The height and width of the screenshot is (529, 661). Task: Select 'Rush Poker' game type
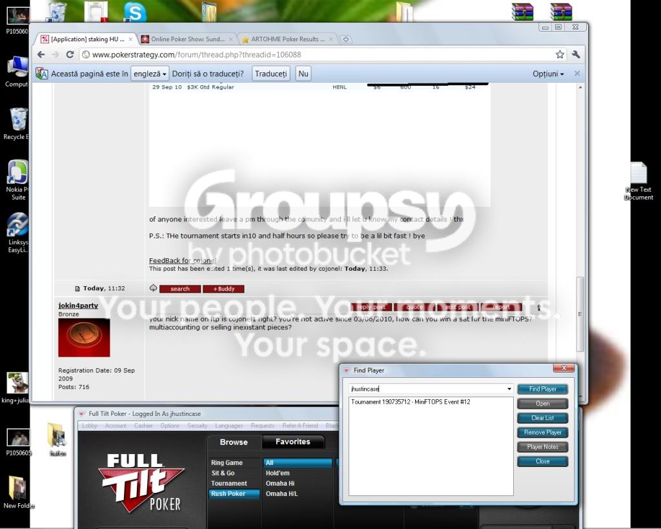coord(234,493)
